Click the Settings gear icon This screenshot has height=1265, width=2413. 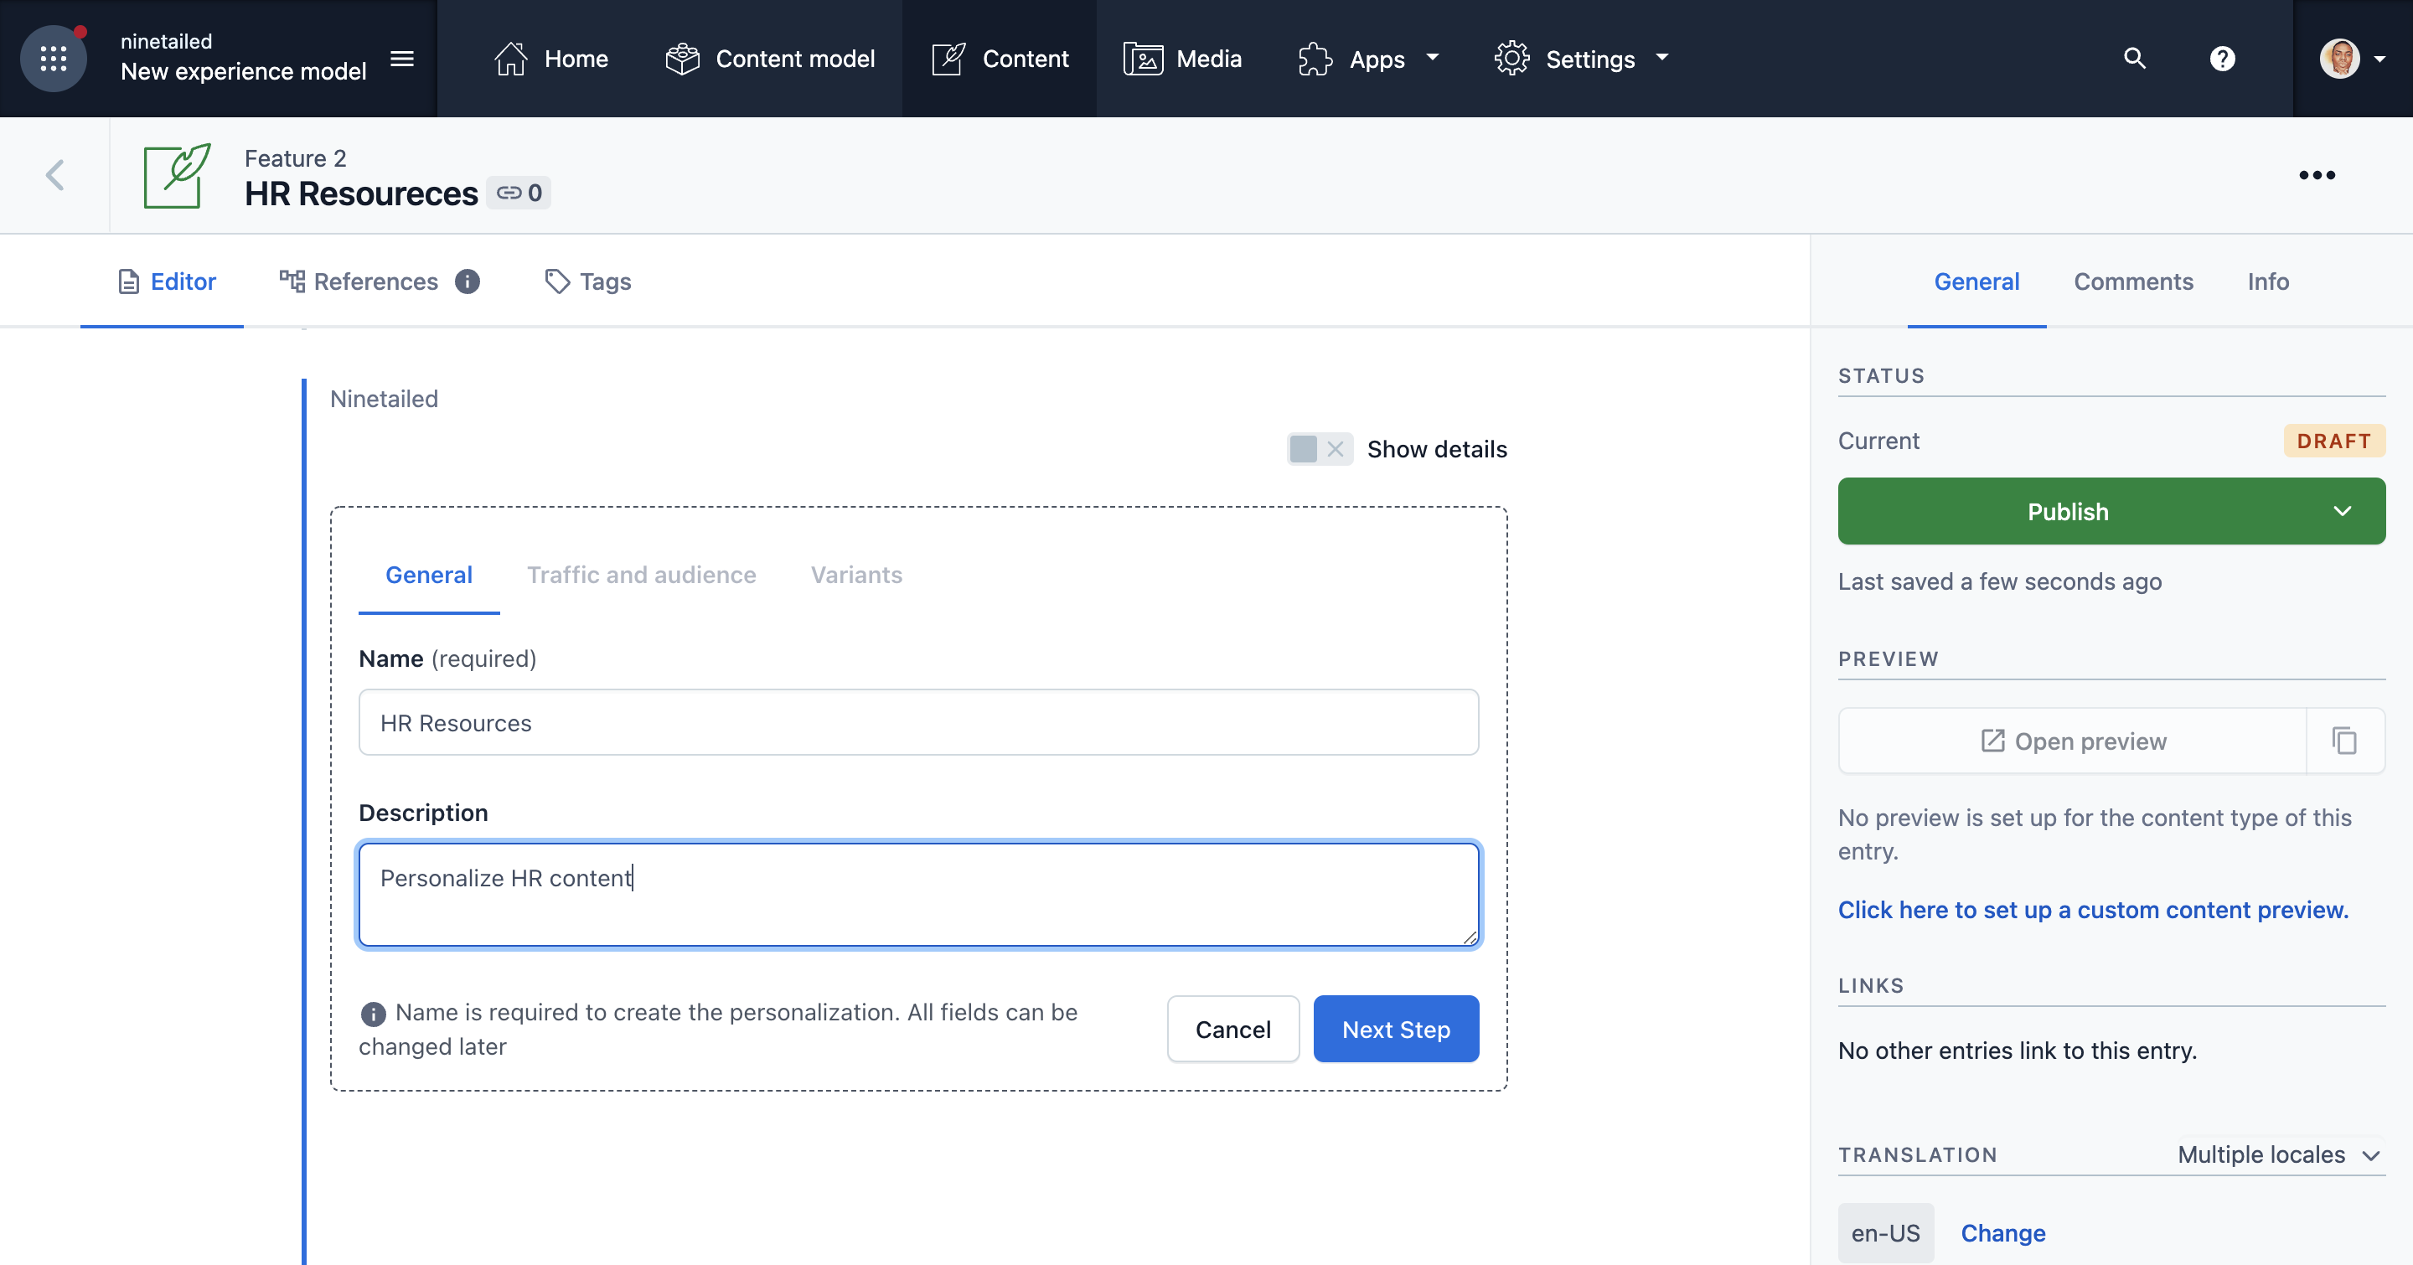coord(1511,58)
